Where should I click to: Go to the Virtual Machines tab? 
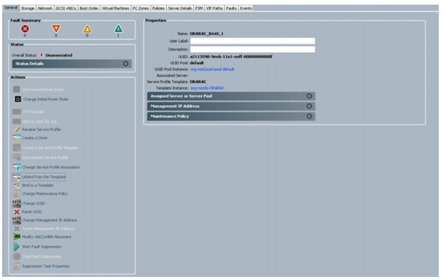(115, 9)
